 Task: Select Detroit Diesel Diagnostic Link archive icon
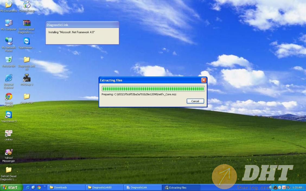[27, 23]
